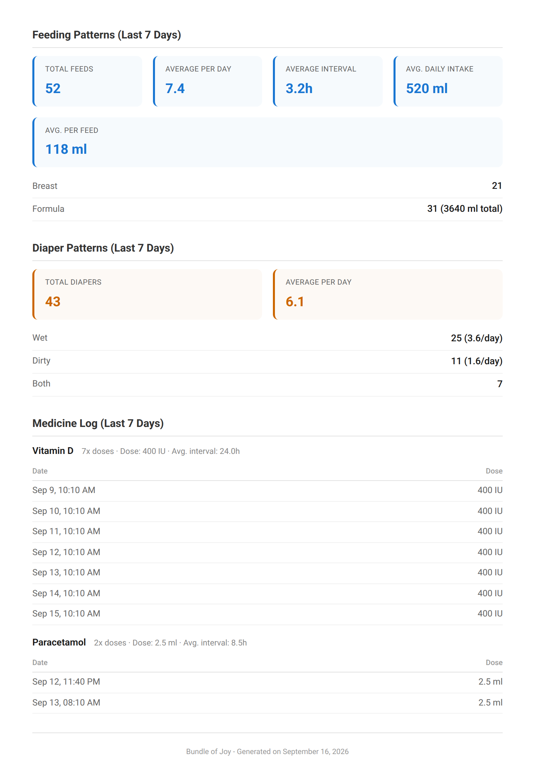
Task: Click the "Breast" row label
Action: (x=45, y=186)
